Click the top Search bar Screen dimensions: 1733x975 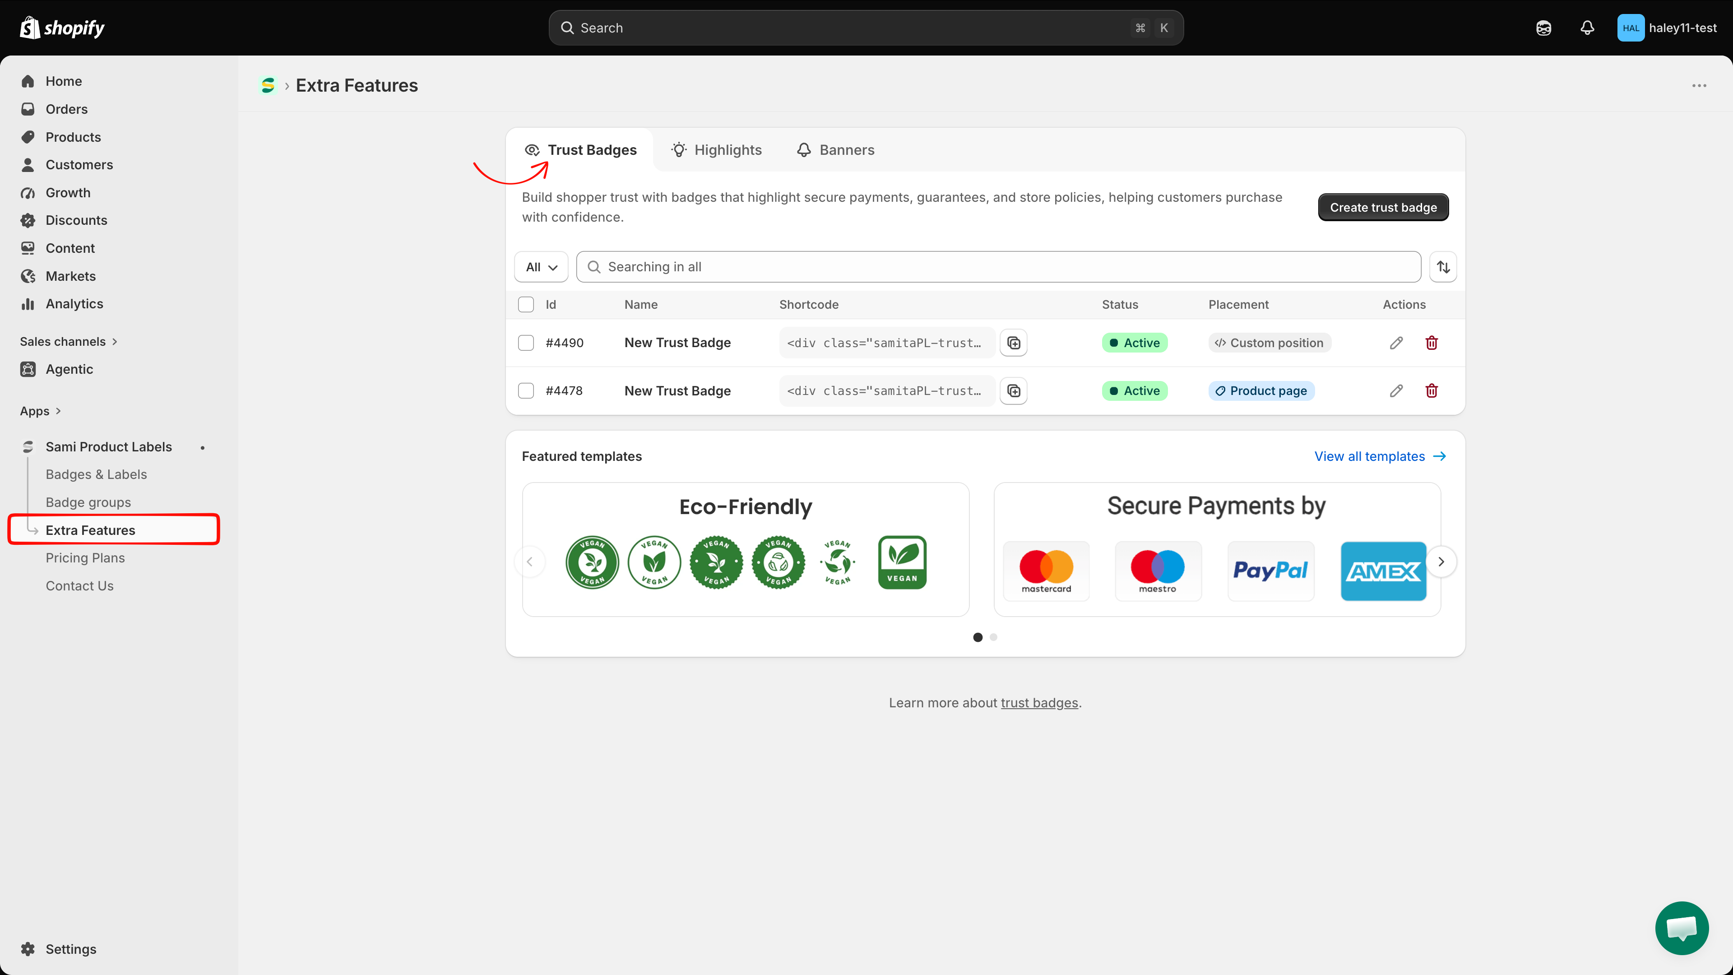[x=866, y=28]
